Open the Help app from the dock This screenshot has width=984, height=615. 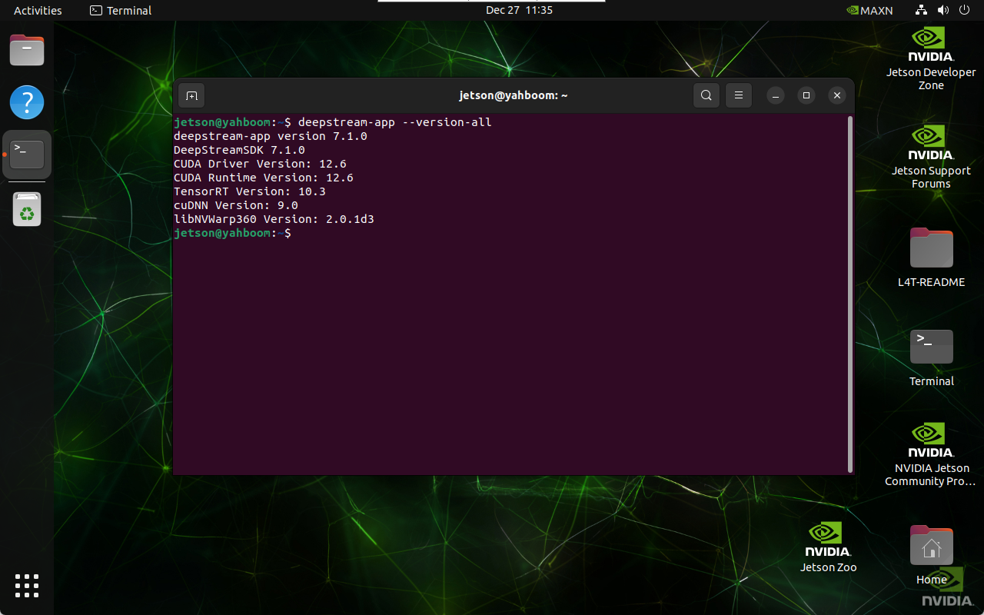click(27, 102)
